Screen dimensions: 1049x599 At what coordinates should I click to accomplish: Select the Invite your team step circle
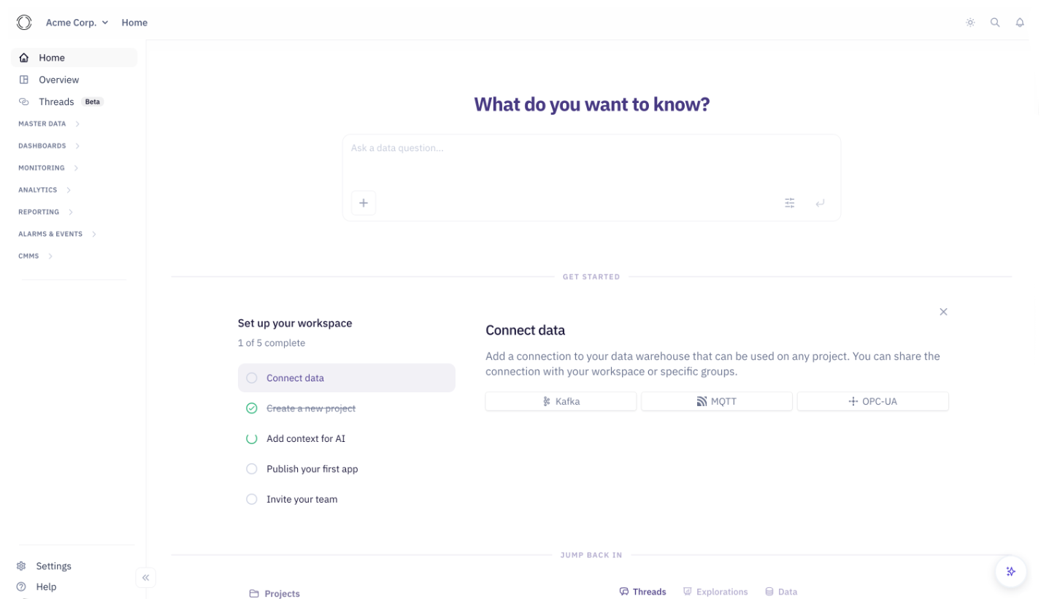[x=252, y=500]
